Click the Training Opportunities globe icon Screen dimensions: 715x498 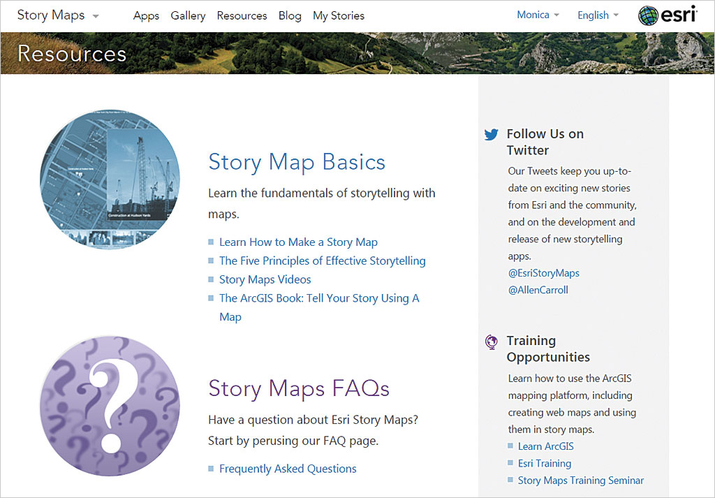(492, 342)
